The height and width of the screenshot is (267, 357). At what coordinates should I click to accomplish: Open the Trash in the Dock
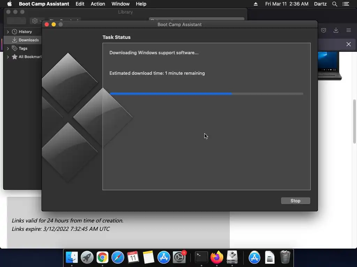(285, 257)
